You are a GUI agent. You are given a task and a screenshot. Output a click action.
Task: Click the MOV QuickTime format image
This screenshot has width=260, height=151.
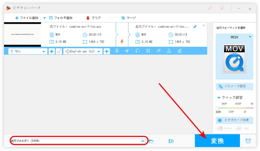(234, 59)
